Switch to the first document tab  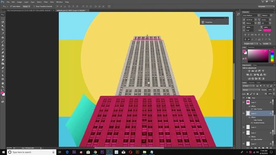coord(30,10)
